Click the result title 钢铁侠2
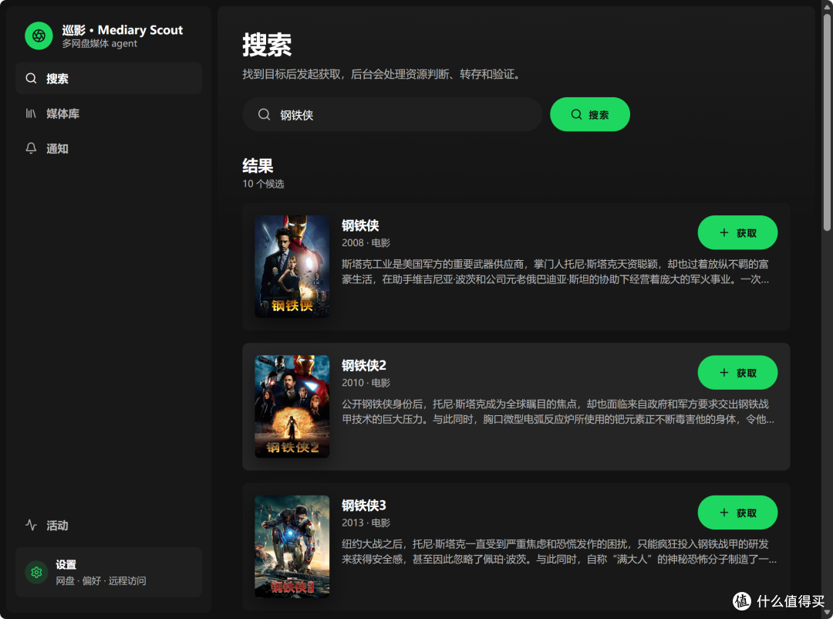 [364, 365]
